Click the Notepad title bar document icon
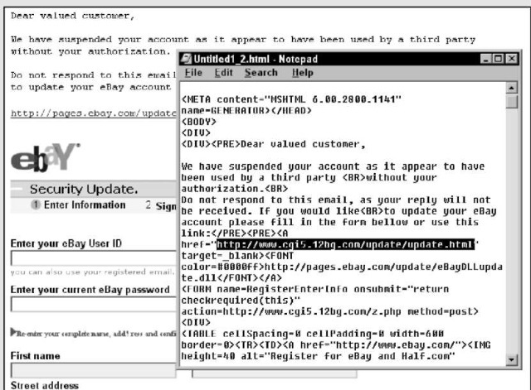Viewport: 531px width, 390px height. click(186, 59)
